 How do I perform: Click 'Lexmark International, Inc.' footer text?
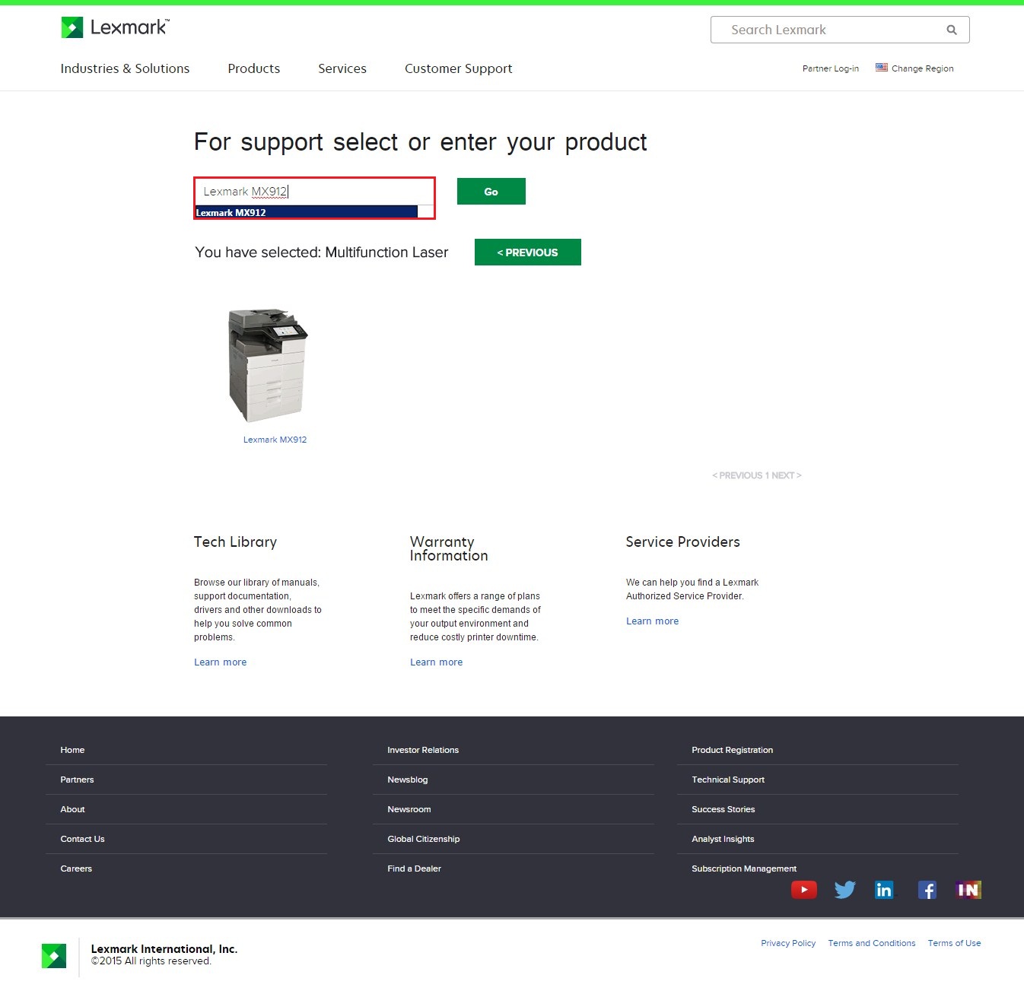(x=164, y=948)
